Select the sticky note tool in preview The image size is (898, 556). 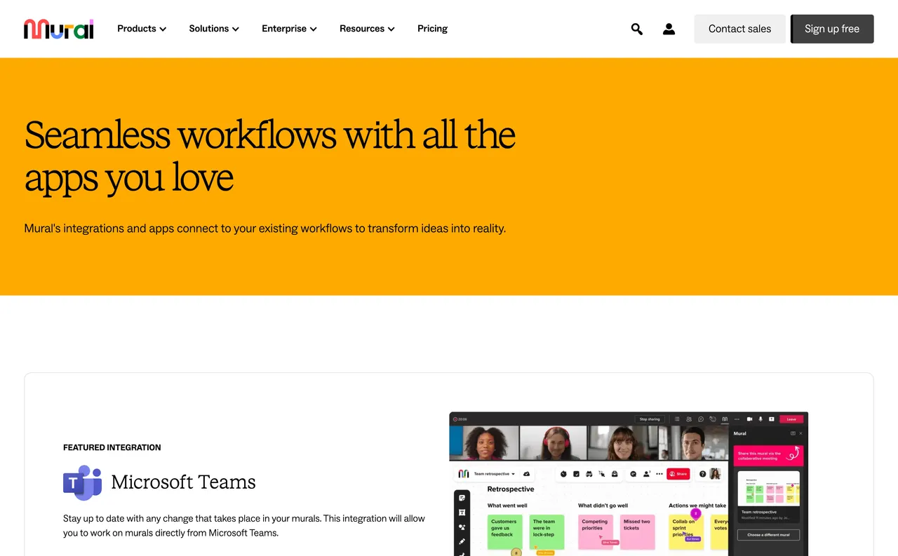coord(462,498)
